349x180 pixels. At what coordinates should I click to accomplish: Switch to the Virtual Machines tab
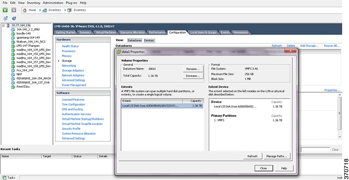pyautogui.click(x=106, y=32)
